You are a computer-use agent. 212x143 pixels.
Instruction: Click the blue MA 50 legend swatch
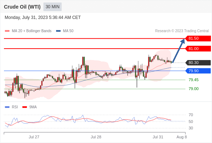(58, 31)
